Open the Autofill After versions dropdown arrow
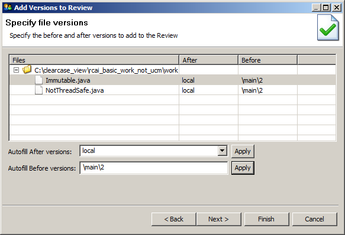 click(223, 151)
